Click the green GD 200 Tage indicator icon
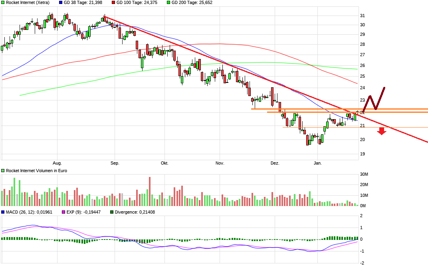The width and height of the screenshot is (428, 267). point(168,3)
